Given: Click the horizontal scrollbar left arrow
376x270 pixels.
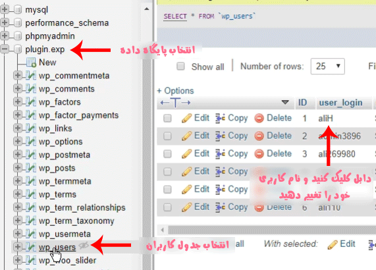Looking at the screenshot, I should tap(163, 230).
